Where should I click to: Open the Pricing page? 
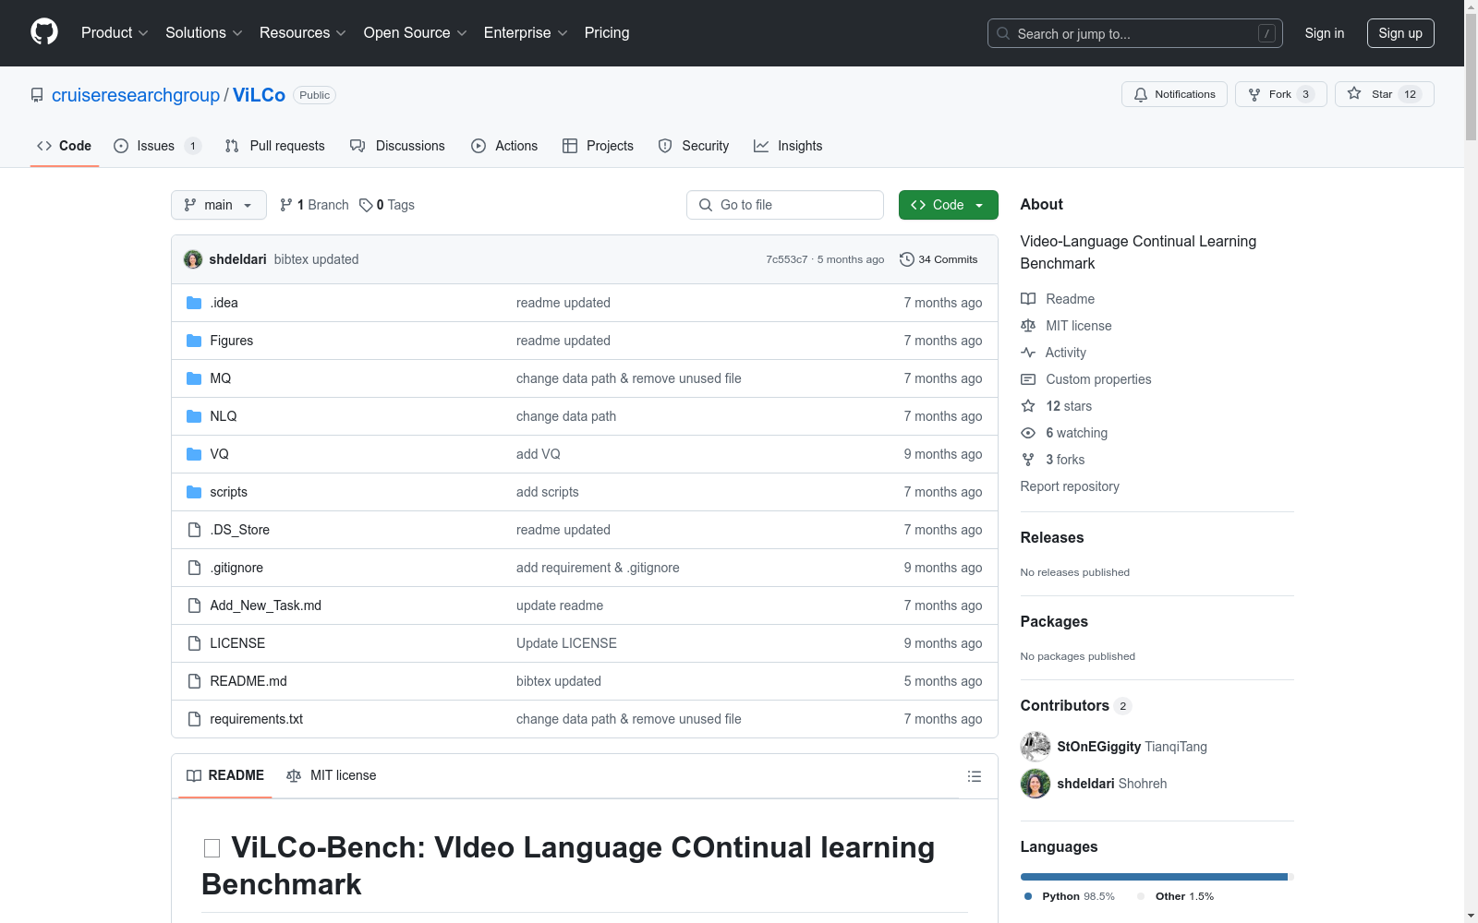click(x=607, y=33)
